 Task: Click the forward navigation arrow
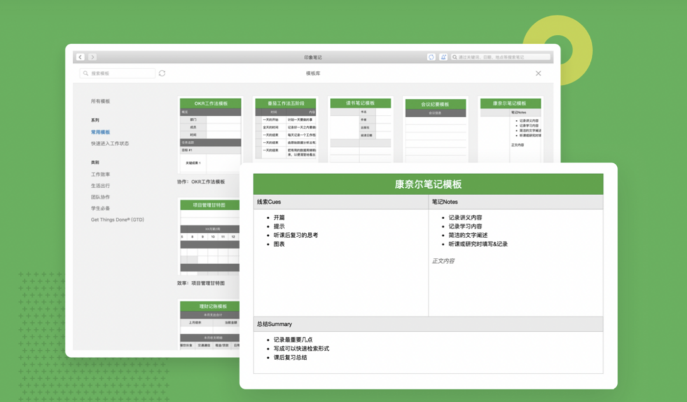pos(92,57)
